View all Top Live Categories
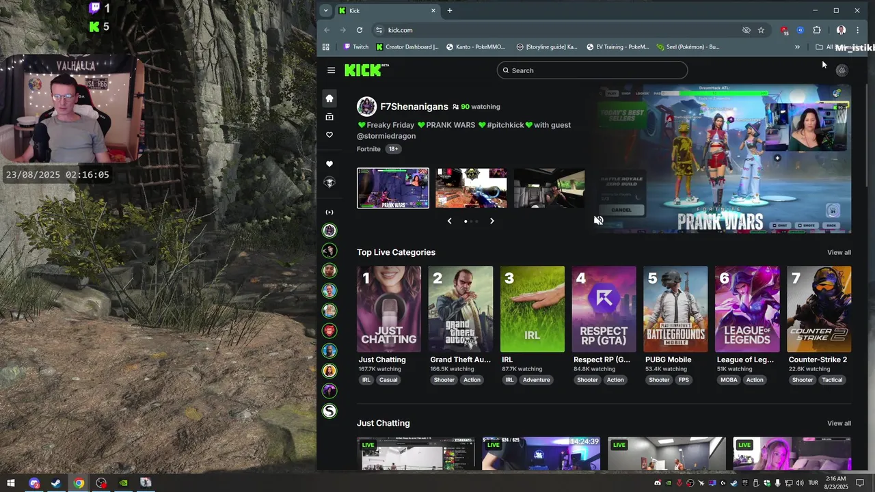This screenshot has height=492, width=875. (x=839, y=253)
